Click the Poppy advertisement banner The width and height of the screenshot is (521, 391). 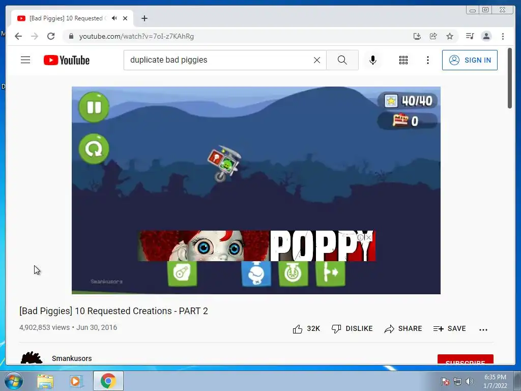pyautogui.click(x=256, y=246)
